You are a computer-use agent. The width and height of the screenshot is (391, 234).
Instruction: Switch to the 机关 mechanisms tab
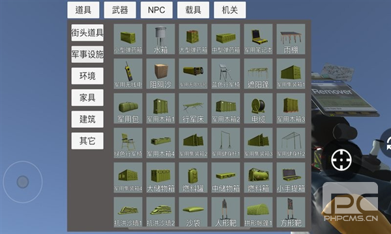click(229, 10)
